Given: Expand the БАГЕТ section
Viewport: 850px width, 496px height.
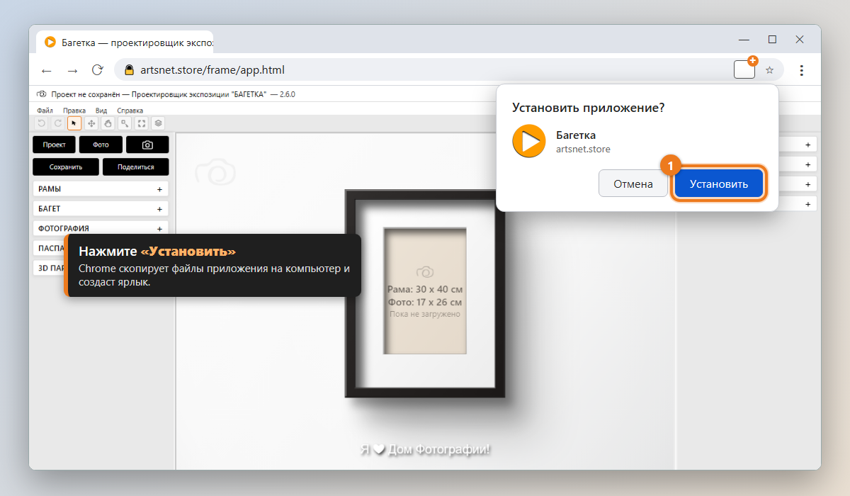Looking at the screenshot, I should coord(101,209).
